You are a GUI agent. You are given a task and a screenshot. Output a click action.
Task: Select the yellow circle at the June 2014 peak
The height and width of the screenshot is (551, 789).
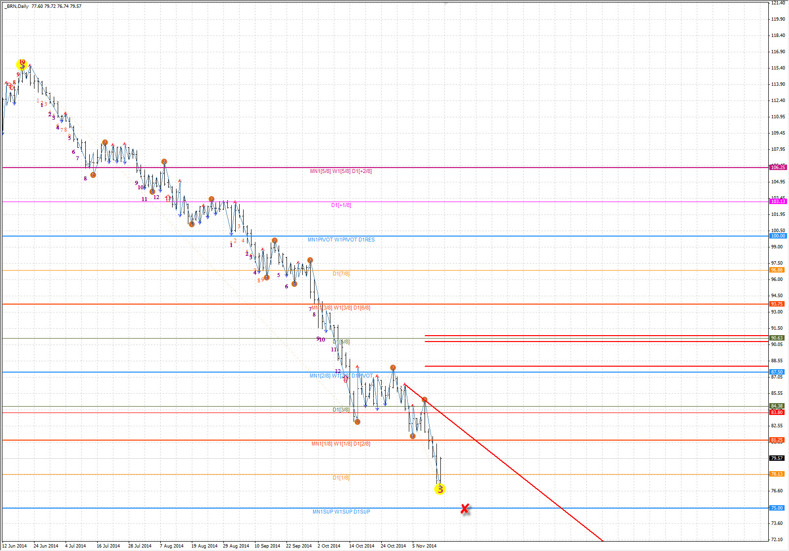[22, 64]
